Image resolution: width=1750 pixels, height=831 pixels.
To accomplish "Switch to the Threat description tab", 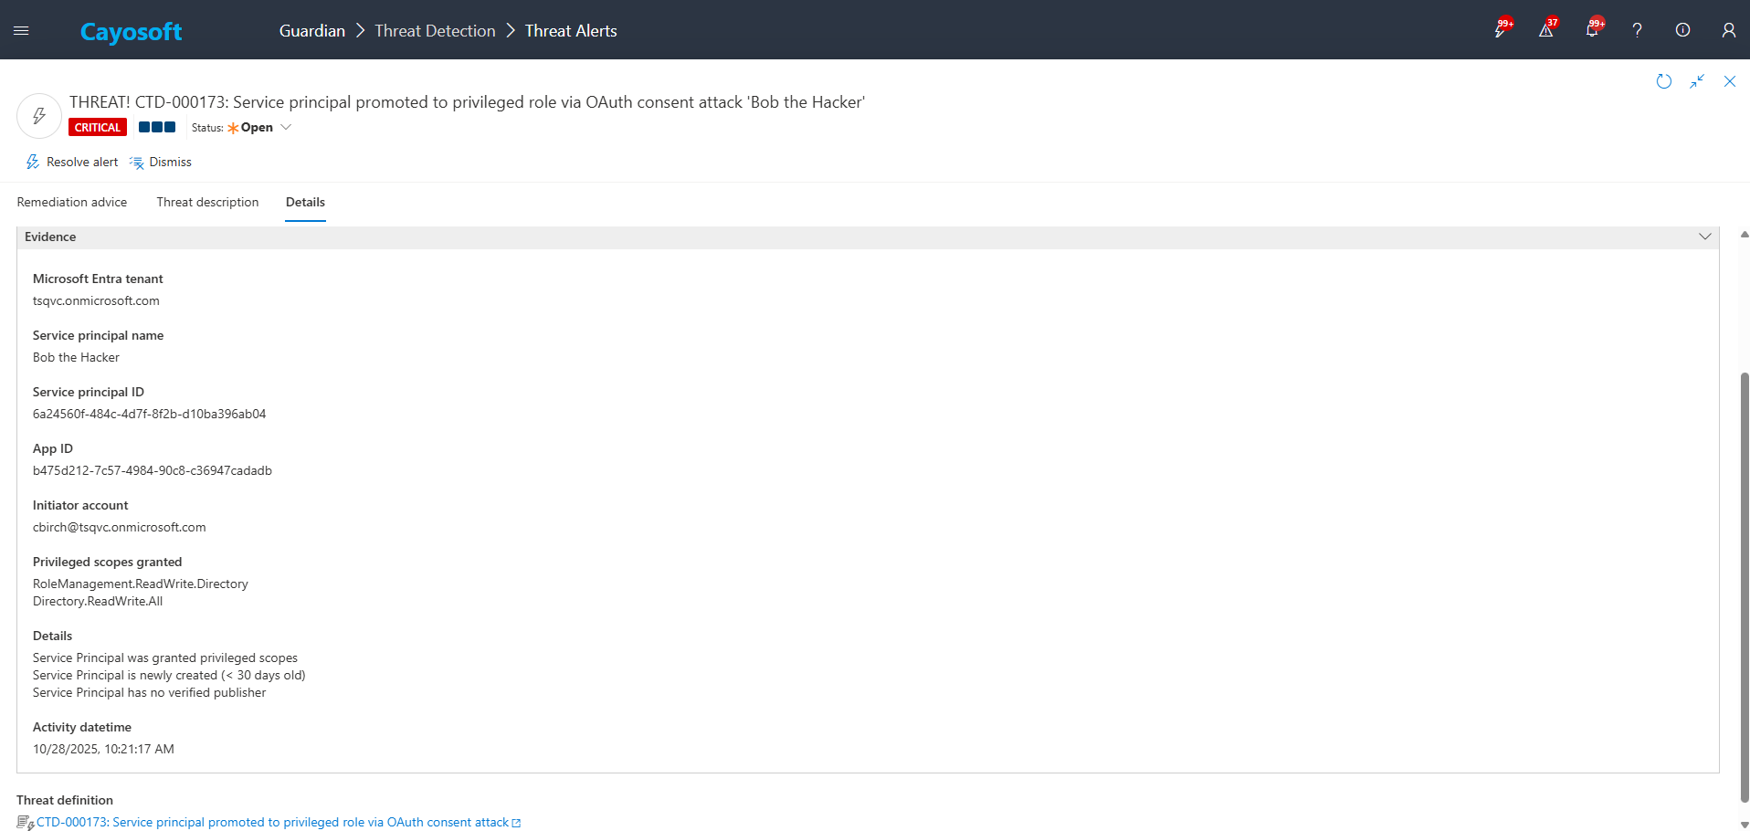I will coord(207,202).
